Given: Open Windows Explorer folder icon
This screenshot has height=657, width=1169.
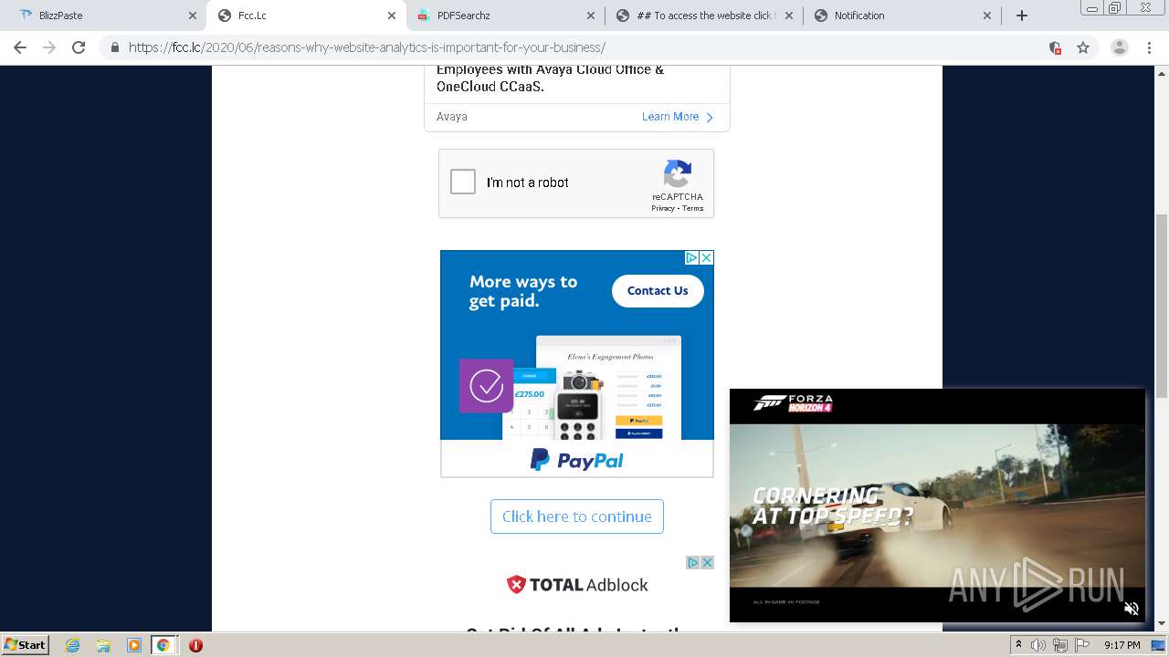Looking at the screenshot, I should point(103,645).
